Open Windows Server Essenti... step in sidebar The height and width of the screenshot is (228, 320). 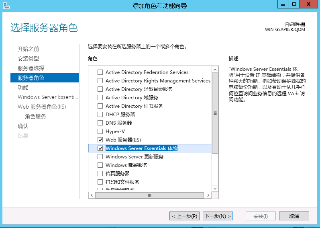[x=48, y=97]
